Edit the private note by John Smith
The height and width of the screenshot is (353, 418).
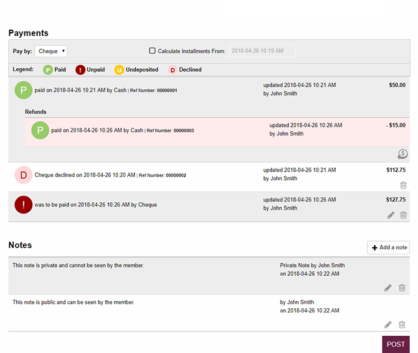[x=388, y=288]
